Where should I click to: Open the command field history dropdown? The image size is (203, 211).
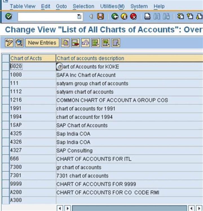[80, 17]
